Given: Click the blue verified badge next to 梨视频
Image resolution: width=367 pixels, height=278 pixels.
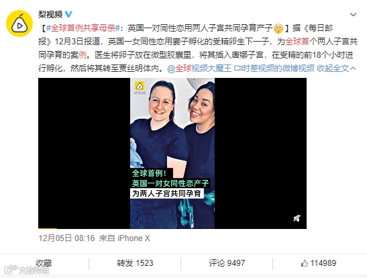Looking at the screenshot, I should click(68, 15).
